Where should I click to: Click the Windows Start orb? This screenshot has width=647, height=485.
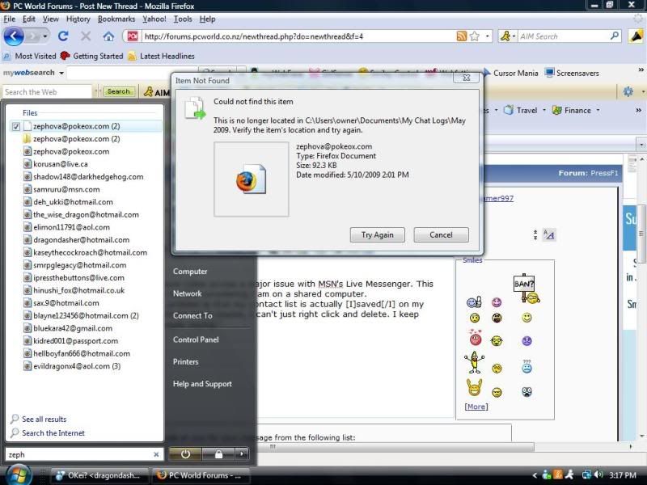click(19, 474)
